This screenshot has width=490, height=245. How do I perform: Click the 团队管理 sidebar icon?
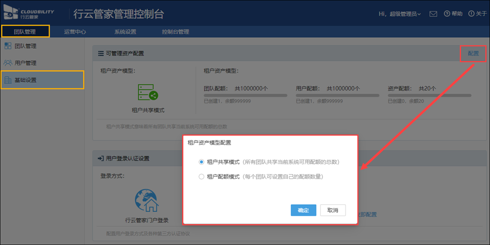tap(8, 46)
